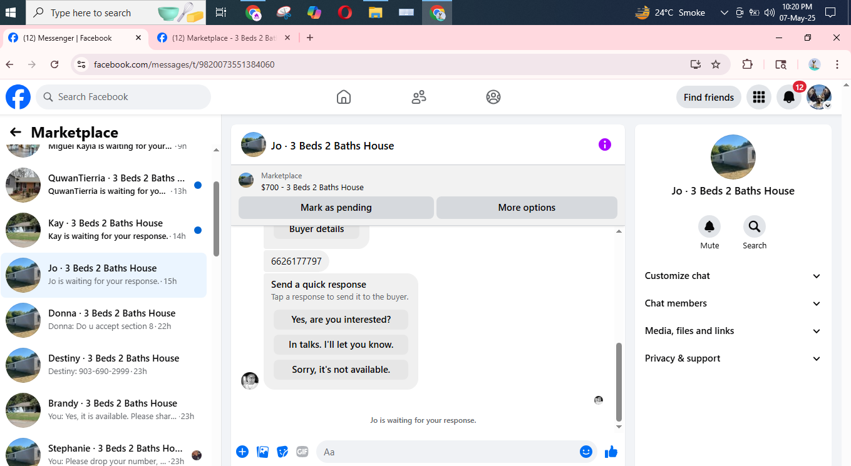This screenshot has height=466, width=851.
Task: Click Buyer details button
Action: pos(317,229)
